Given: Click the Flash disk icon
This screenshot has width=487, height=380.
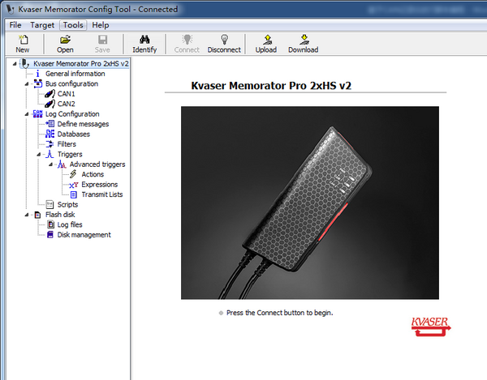Looking at the screenshot, I should click(x=38, y=215).
